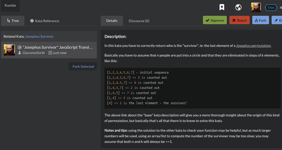Click the bookmark icon in top bar
Image resolution: width=282 pixels, height=150 pixels.
(222, 7)
